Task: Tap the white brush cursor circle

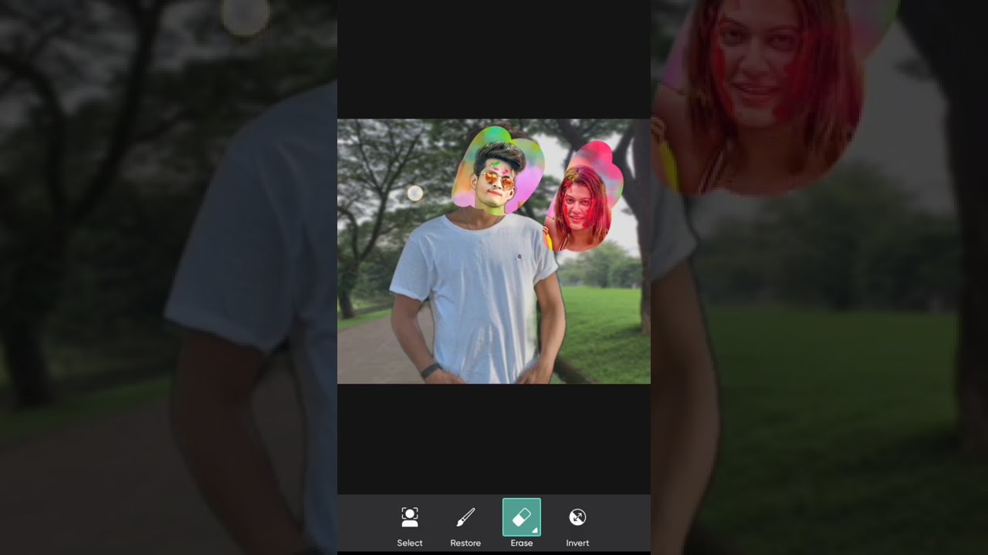Action: (x=414, y=193)
